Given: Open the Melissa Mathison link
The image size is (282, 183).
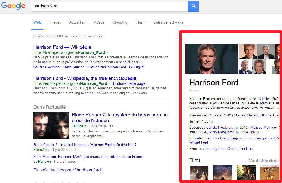Looking at the screenshot, I should 264,127.
